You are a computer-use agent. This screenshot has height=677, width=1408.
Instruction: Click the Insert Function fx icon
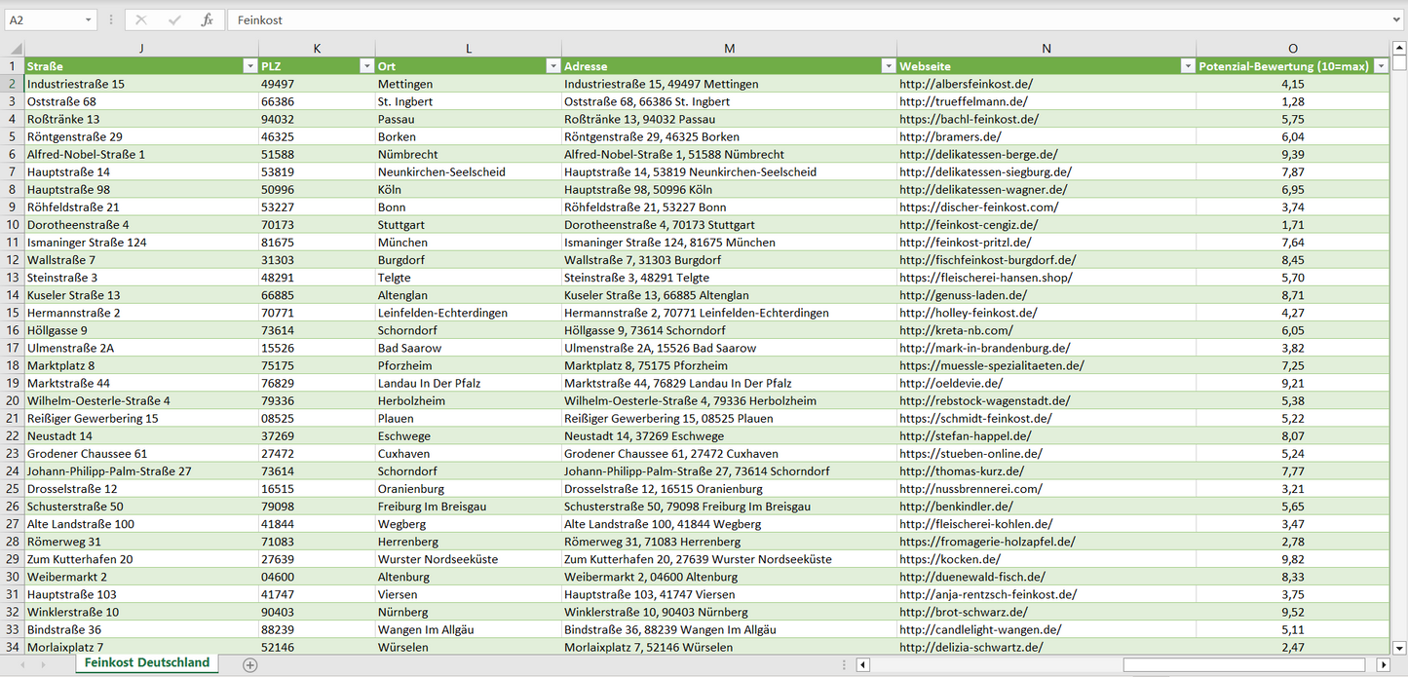pyautogui.click(x=207, y=19)
